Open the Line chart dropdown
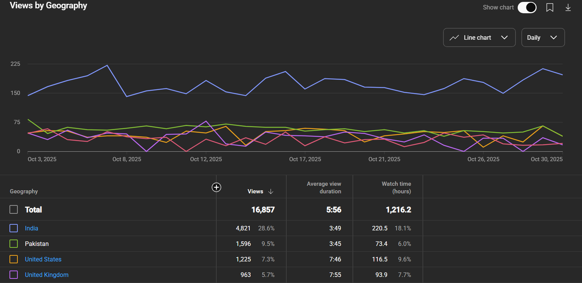 coord(479,37)
